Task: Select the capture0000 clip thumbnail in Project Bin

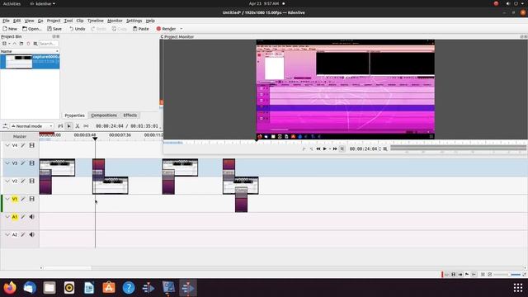Action: click(19, 62)
